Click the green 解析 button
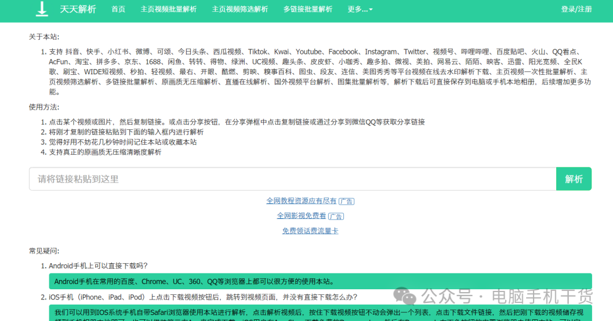 point(574,179)
